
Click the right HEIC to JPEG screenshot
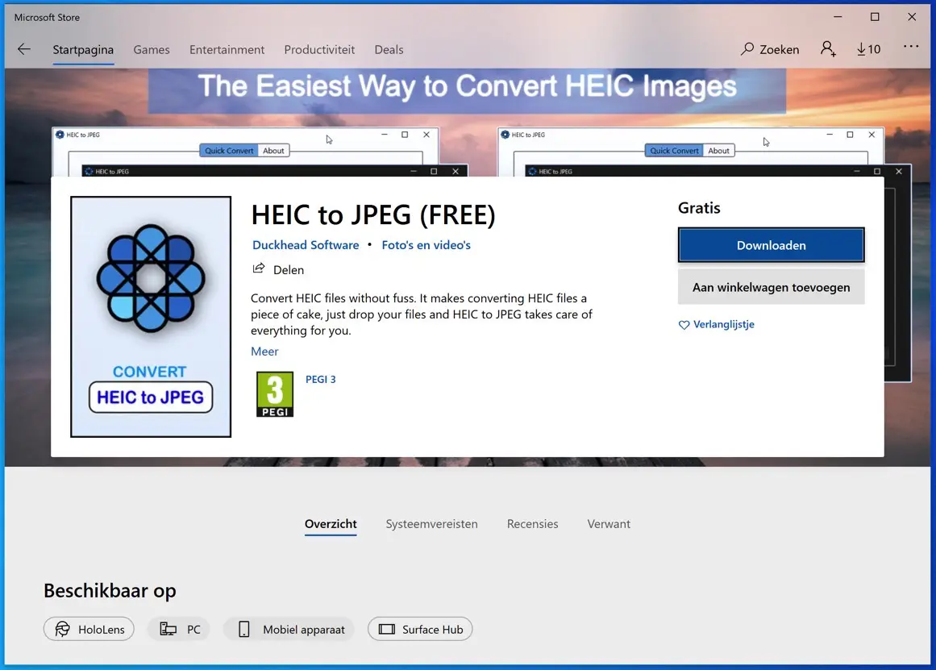point(705,152)
